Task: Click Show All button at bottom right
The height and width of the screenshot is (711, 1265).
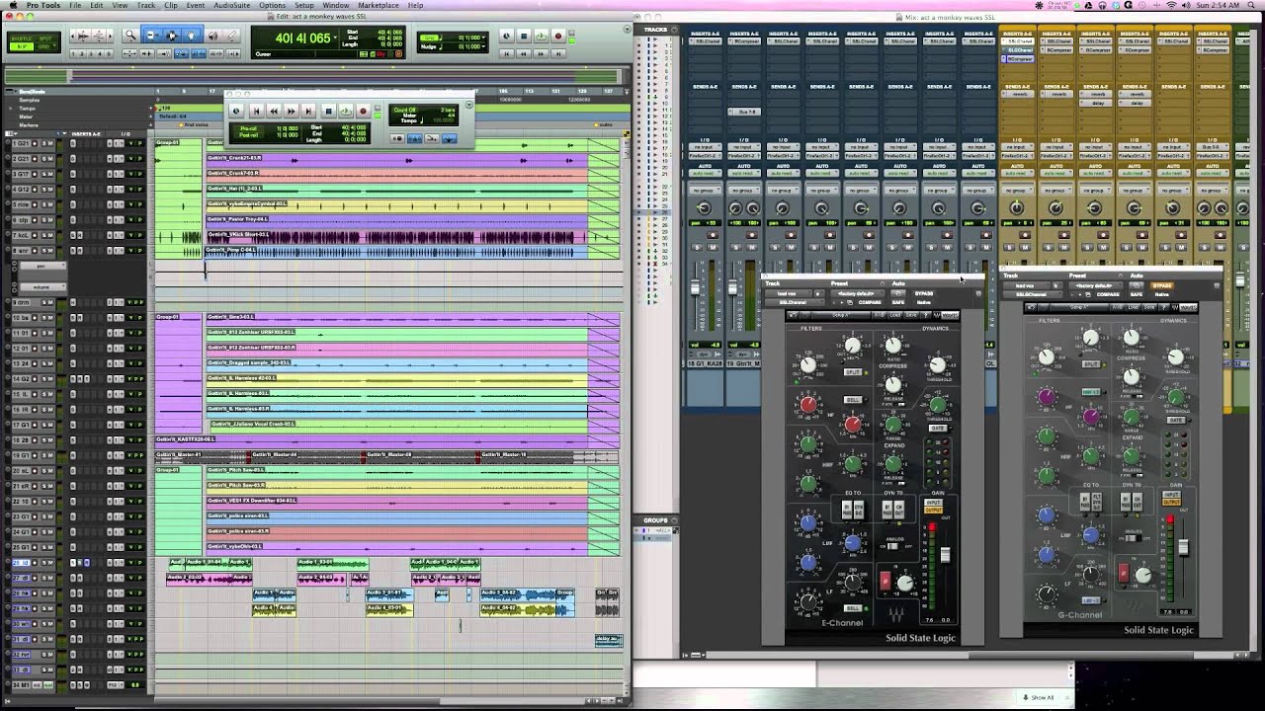Action: (x=1039, y=697)
